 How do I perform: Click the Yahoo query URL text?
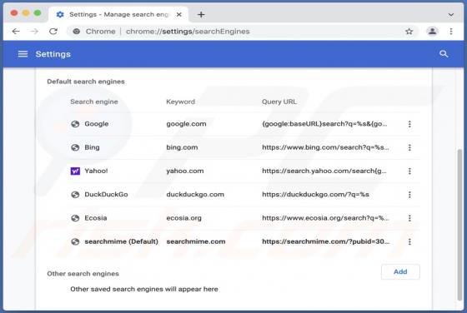coord(324,171)
